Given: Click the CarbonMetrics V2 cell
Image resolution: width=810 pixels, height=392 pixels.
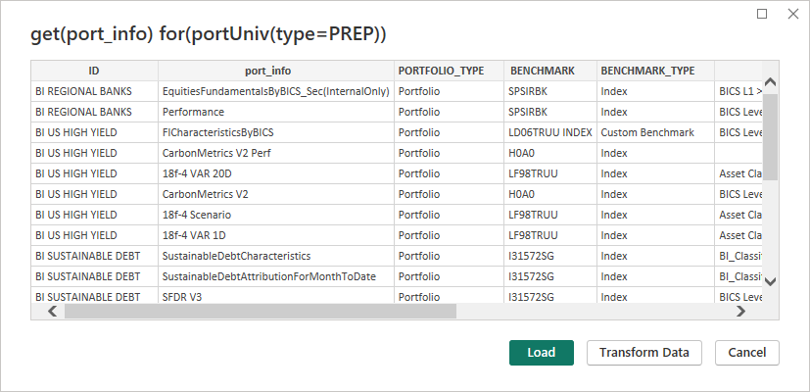Looking at the screenshot, I should 276,194.
